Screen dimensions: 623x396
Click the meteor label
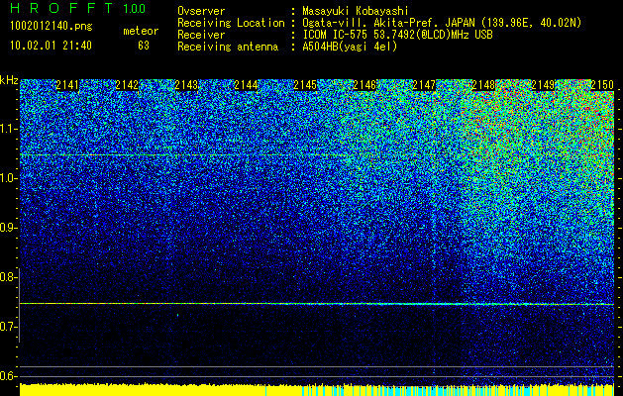141,31
